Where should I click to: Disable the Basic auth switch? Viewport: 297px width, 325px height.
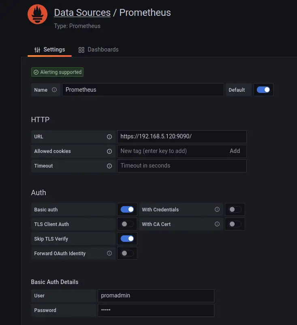(127, 209)
